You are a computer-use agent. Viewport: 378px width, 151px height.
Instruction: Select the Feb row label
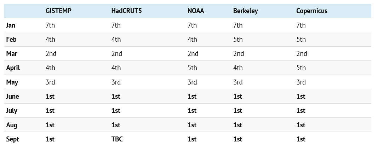pyautogui.click(x=11, y=40)
